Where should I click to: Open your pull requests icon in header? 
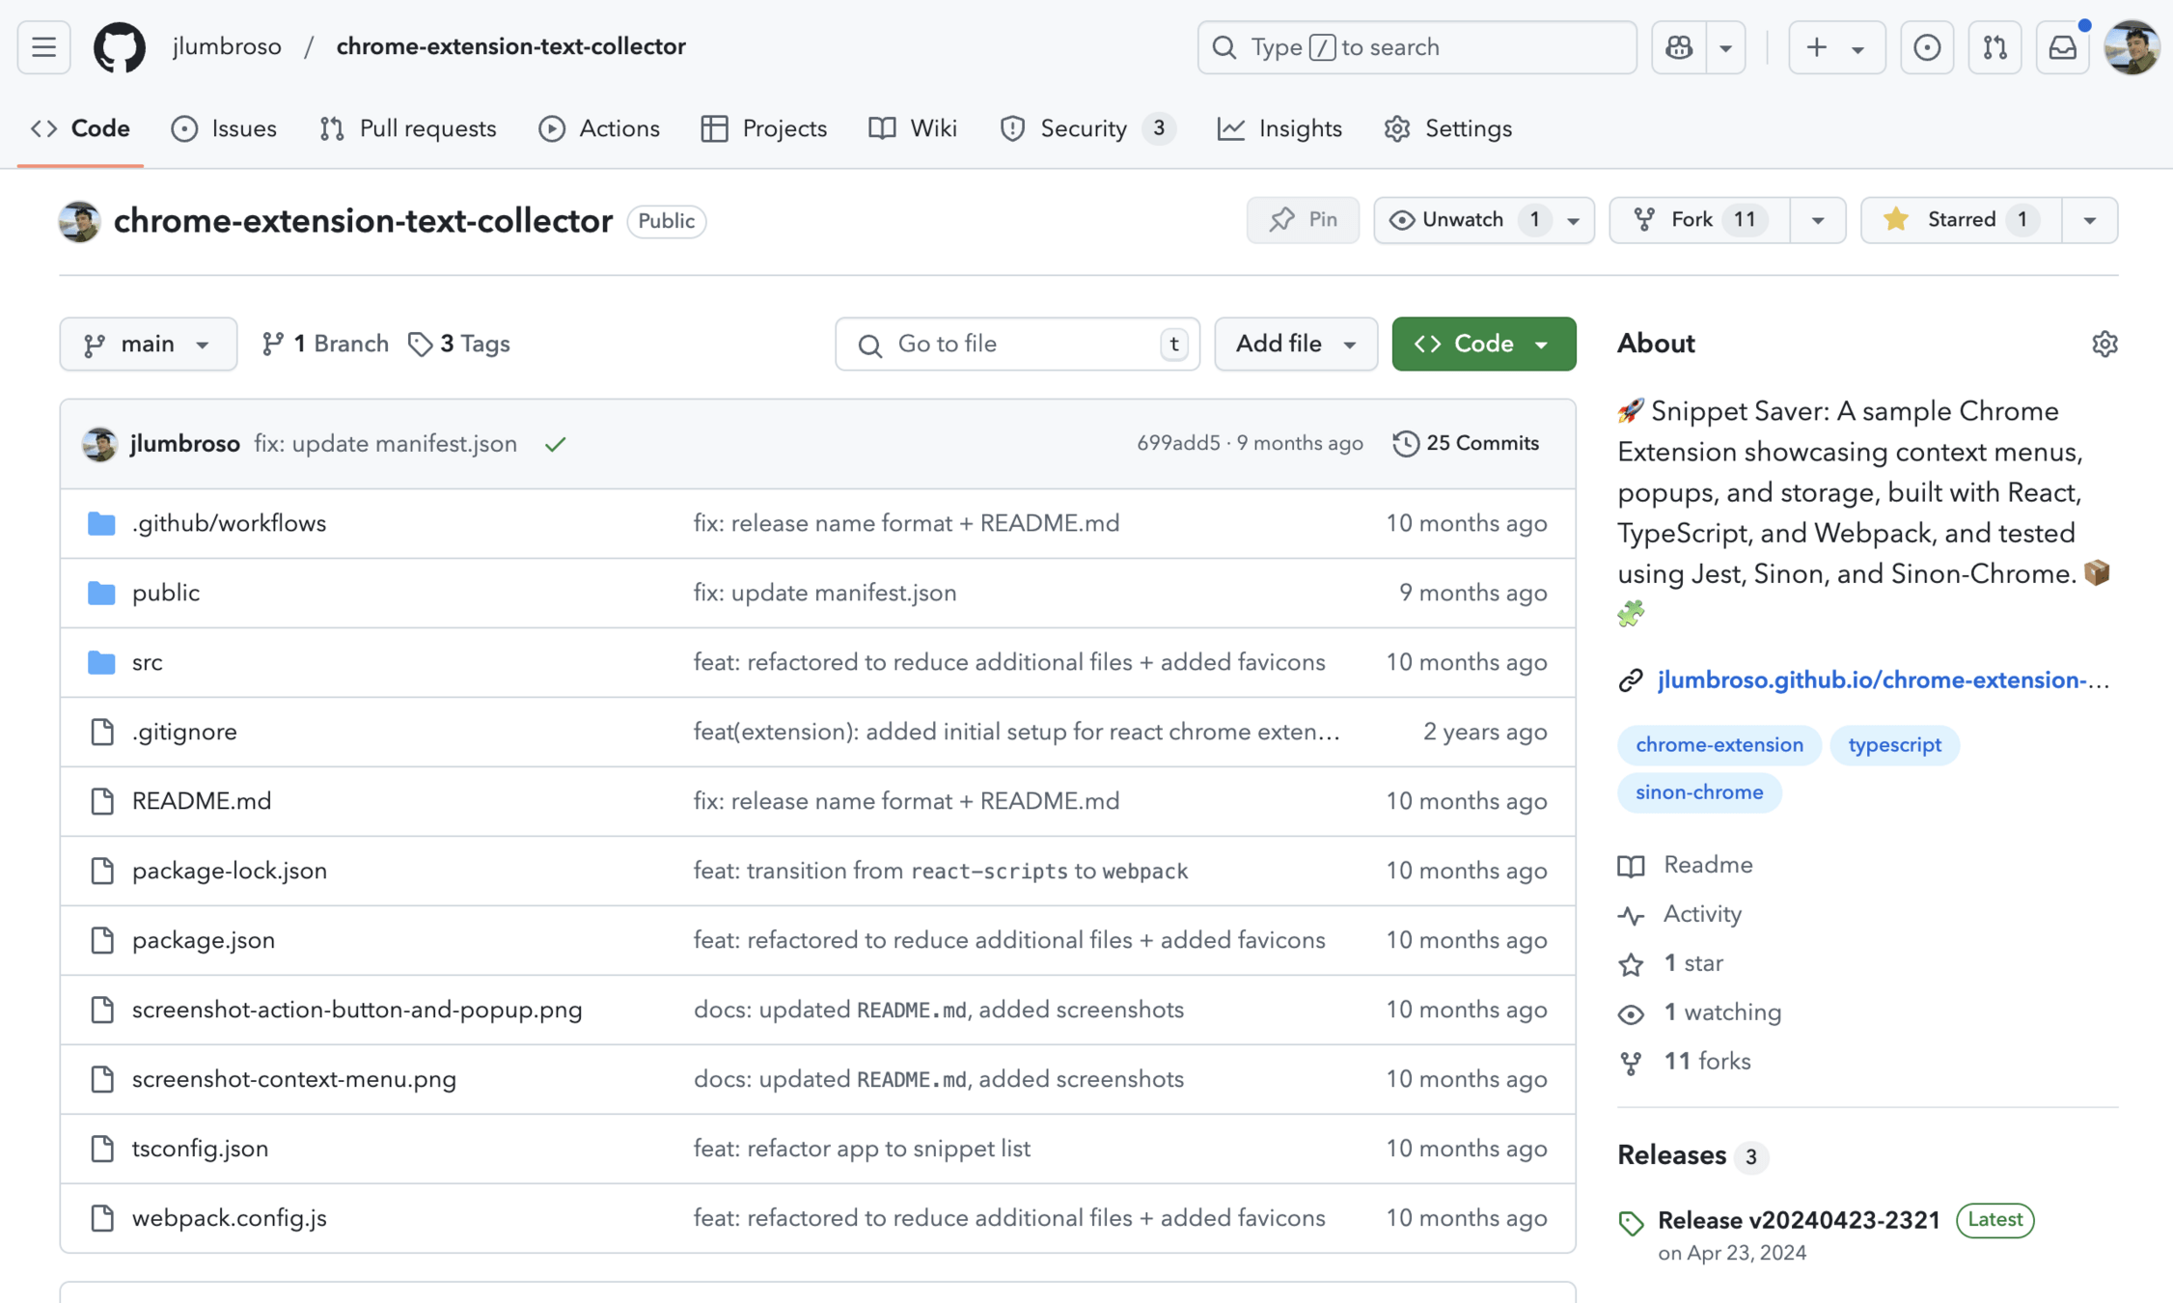click(1994, 47)
